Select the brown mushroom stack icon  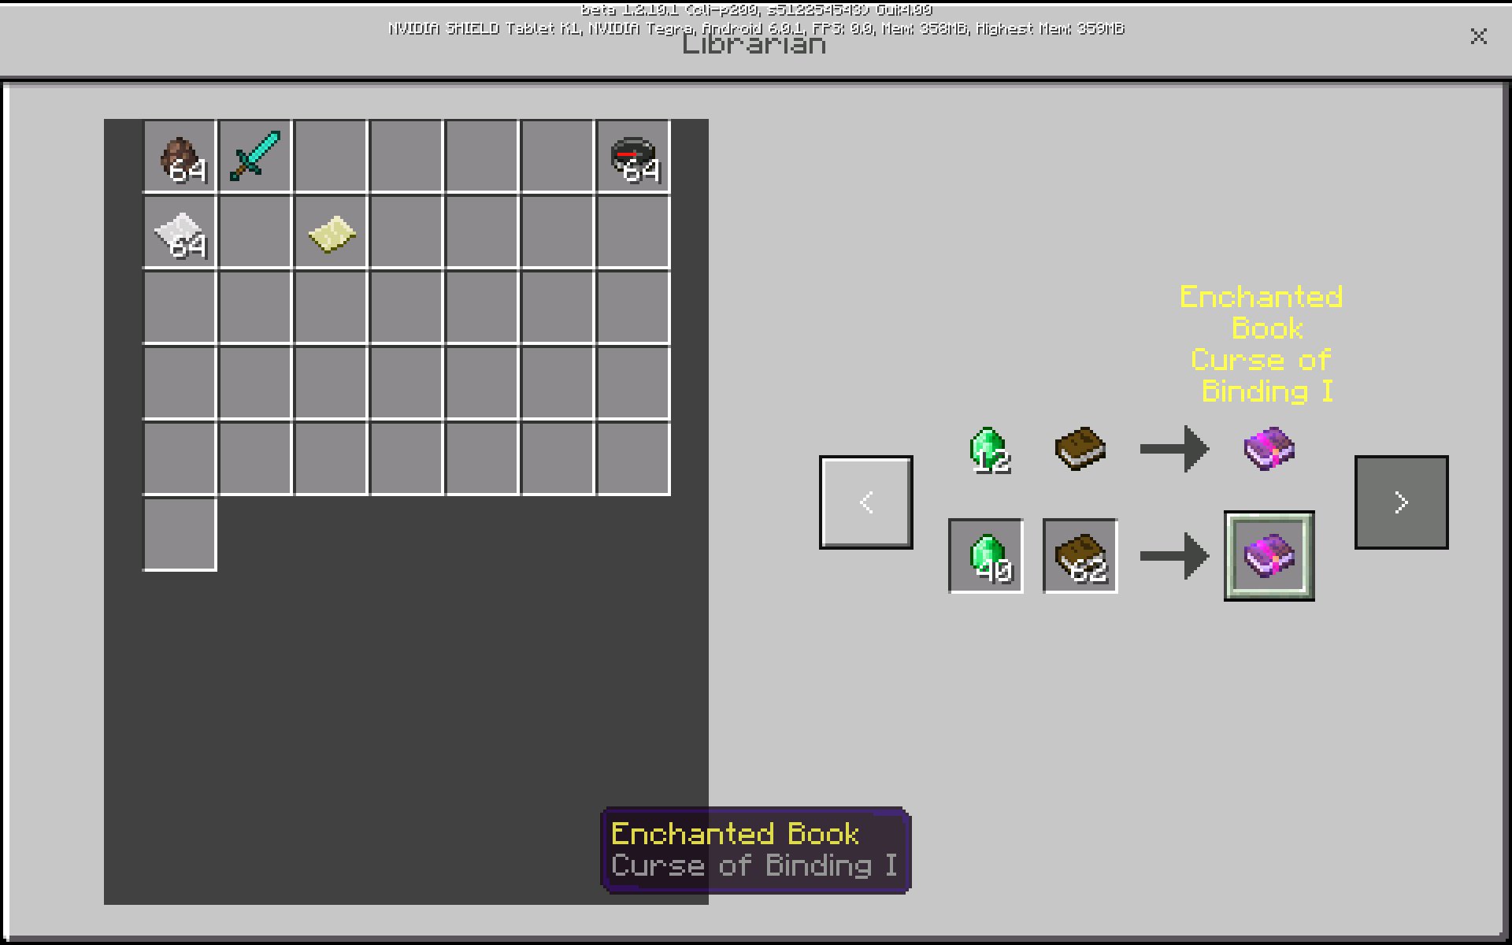click(x=180, y=156)
